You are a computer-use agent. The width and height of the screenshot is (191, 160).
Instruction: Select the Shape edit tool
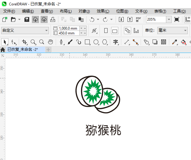point(13,42)
